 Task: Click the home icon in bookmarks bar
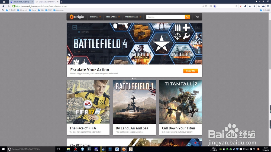[2, 10]
